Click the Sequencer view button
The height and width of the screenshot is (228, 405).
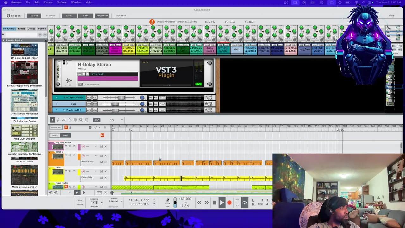point(102,16)
